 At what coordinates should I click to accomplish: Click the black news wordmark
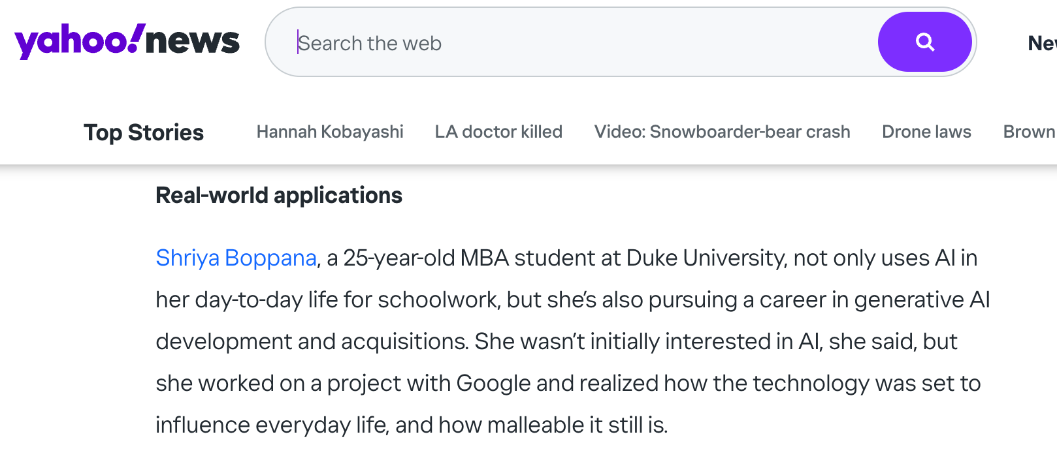(x=193, y=41)
